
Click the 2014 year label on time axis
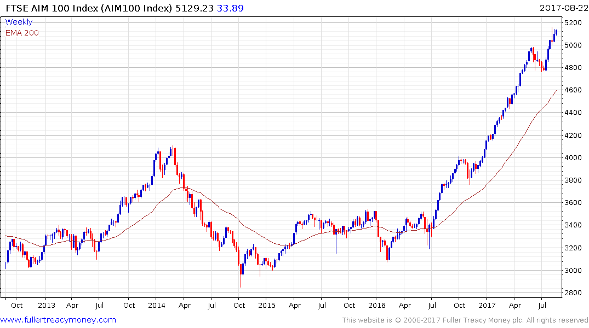click(x=157, y=305)
